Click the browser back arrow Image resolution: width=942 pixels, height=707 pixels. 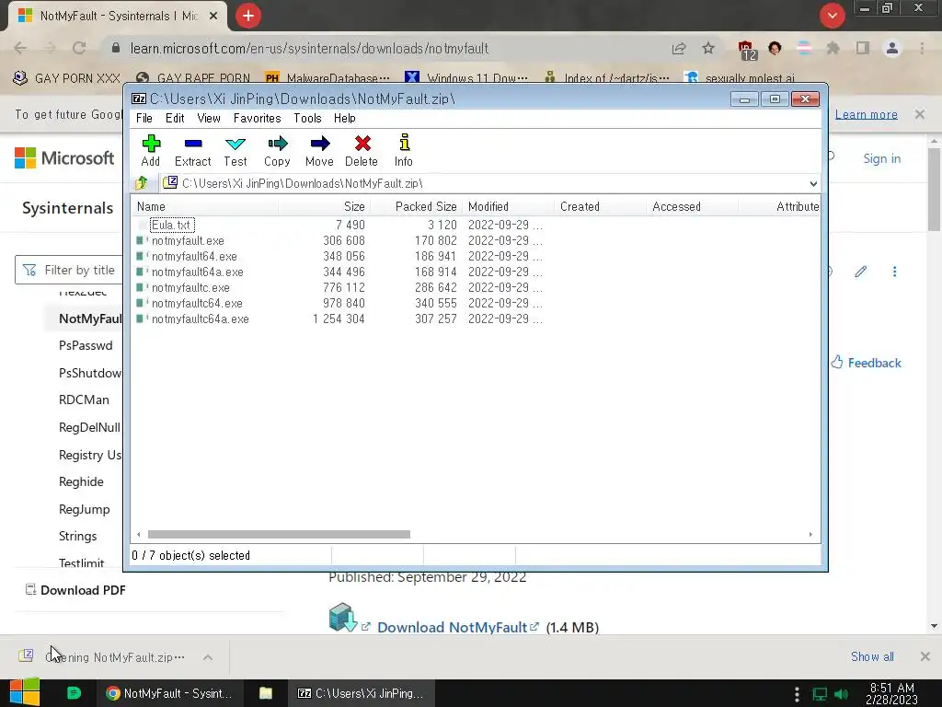pos(20,48)
